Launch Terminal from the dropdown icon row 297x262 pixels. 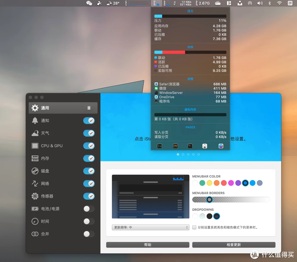point(190,146)
